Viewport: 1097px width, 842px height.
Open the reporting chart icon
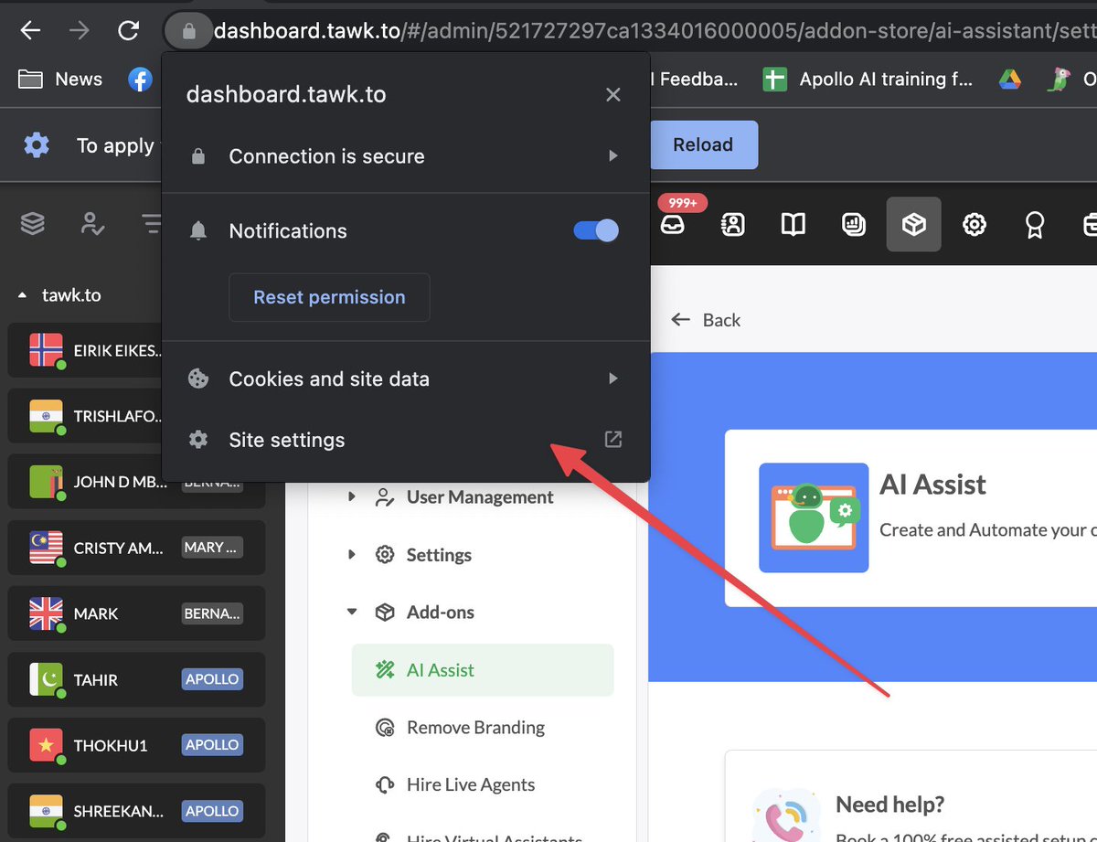tap(853, 224)
